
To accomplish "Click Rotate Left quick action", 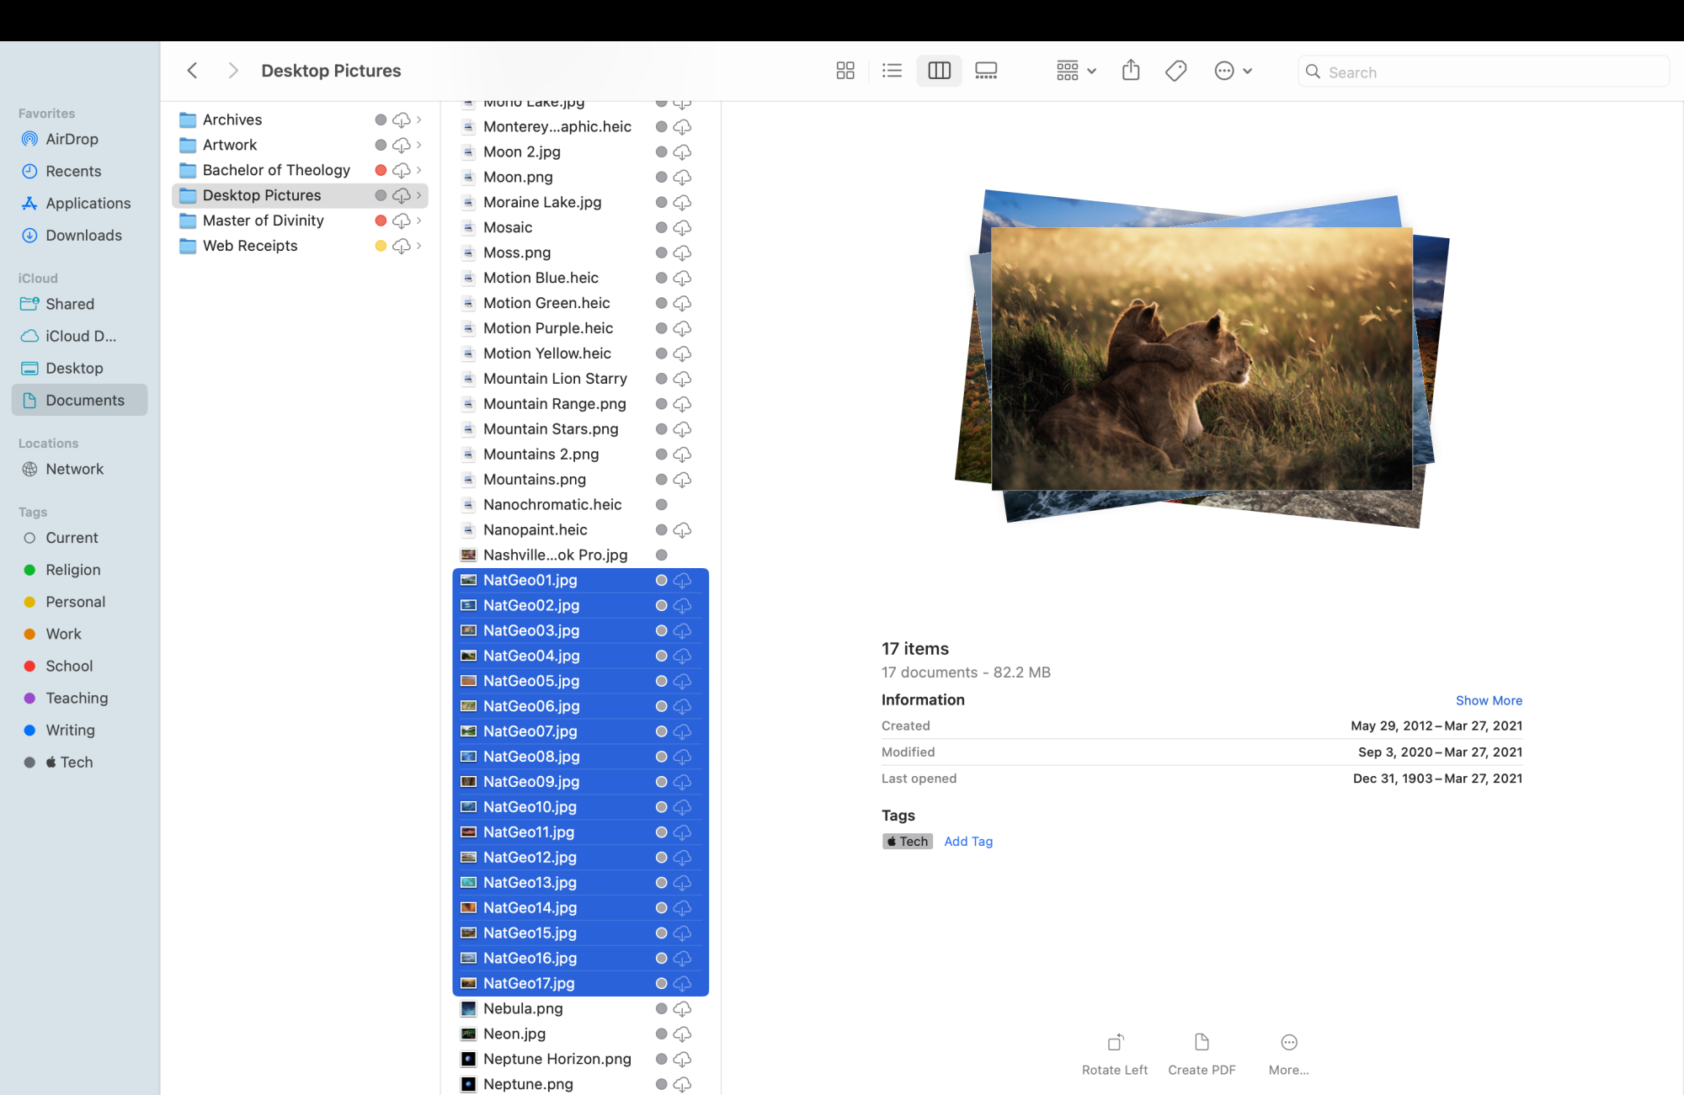I will [x=1115, y=1043].
